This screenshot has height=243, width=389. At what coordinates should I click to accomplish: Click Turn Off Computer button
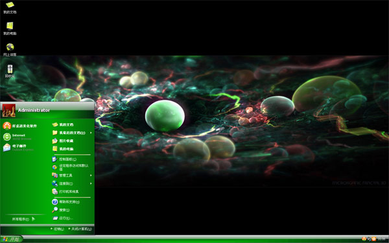coord(80,229)
